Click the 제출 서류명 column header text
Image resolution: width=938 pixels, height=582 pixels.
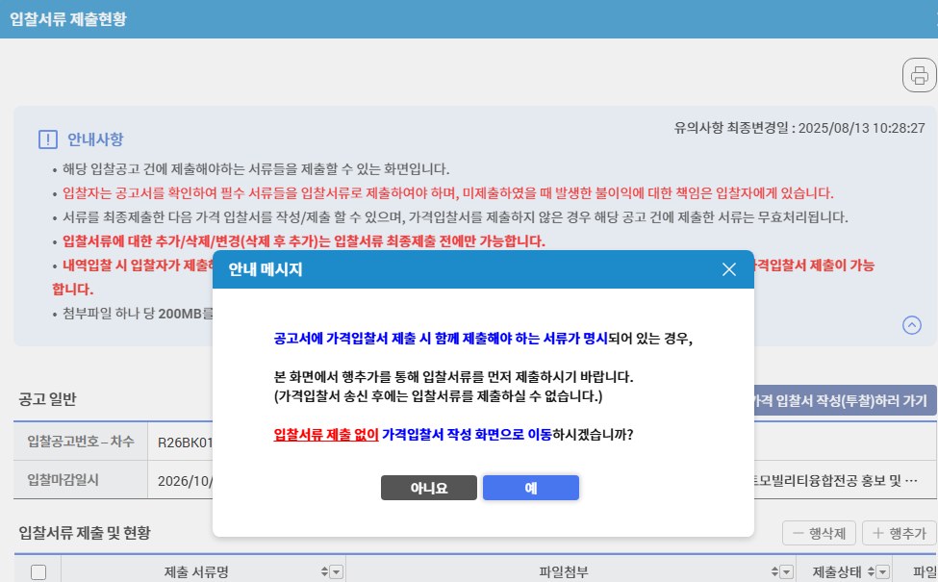[197, 572]
